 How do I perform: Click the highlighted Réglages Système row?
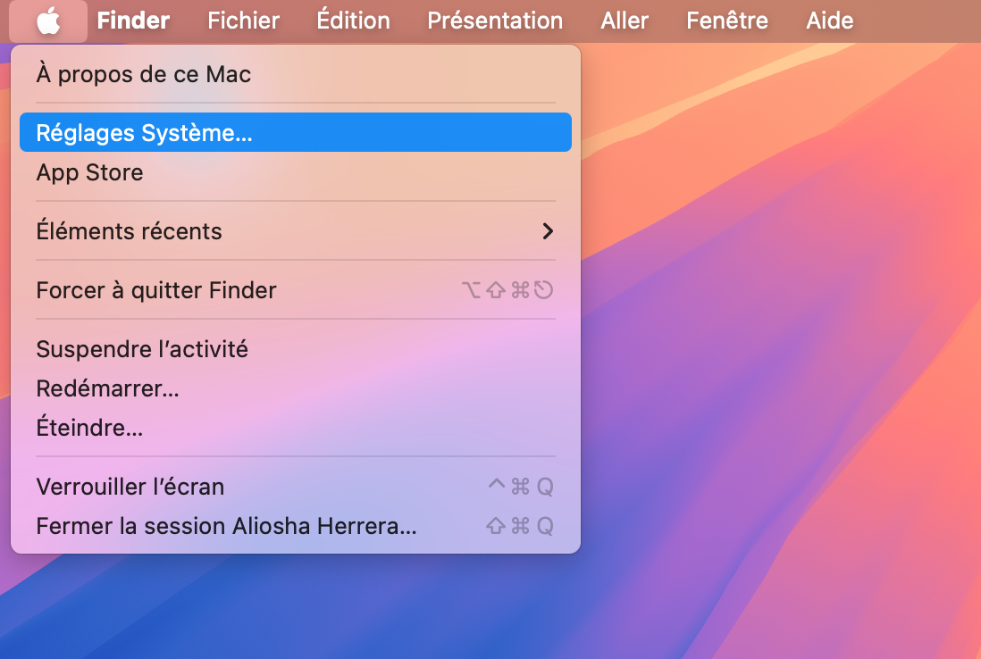(295, 132)
